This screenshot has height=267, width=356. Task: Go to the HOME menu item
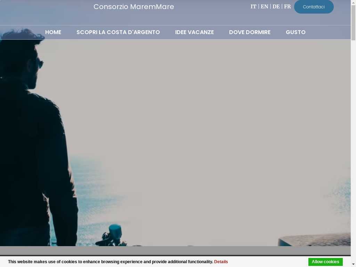click(x=53, y=32)
